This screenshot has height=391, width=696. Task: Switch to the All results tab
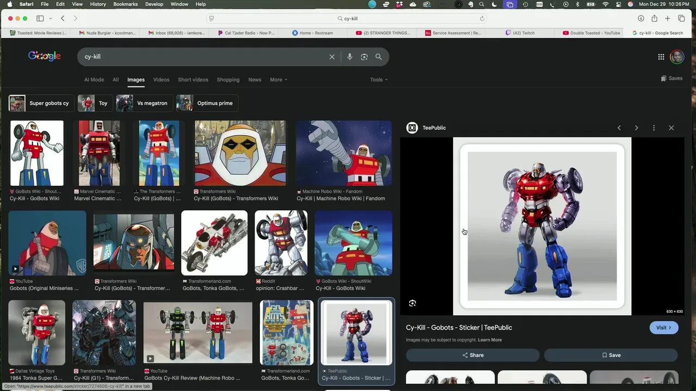point(116,80)
